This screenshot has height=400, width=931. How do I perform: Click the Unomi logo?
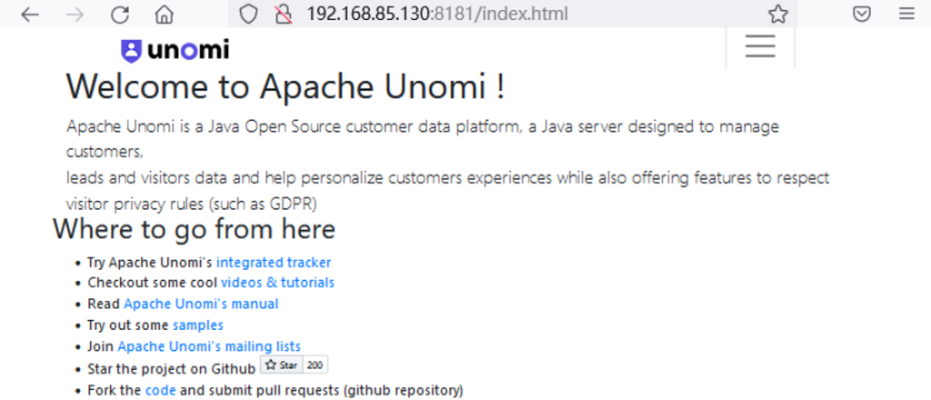coord(175,50)
